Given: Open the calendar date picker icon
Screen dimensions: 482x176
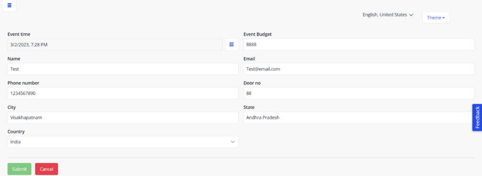Looking at the screenshot, I should tap(232, 45).
